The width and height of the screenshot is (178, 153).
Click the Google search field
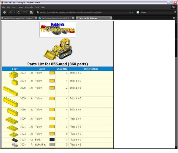point(157,12)
